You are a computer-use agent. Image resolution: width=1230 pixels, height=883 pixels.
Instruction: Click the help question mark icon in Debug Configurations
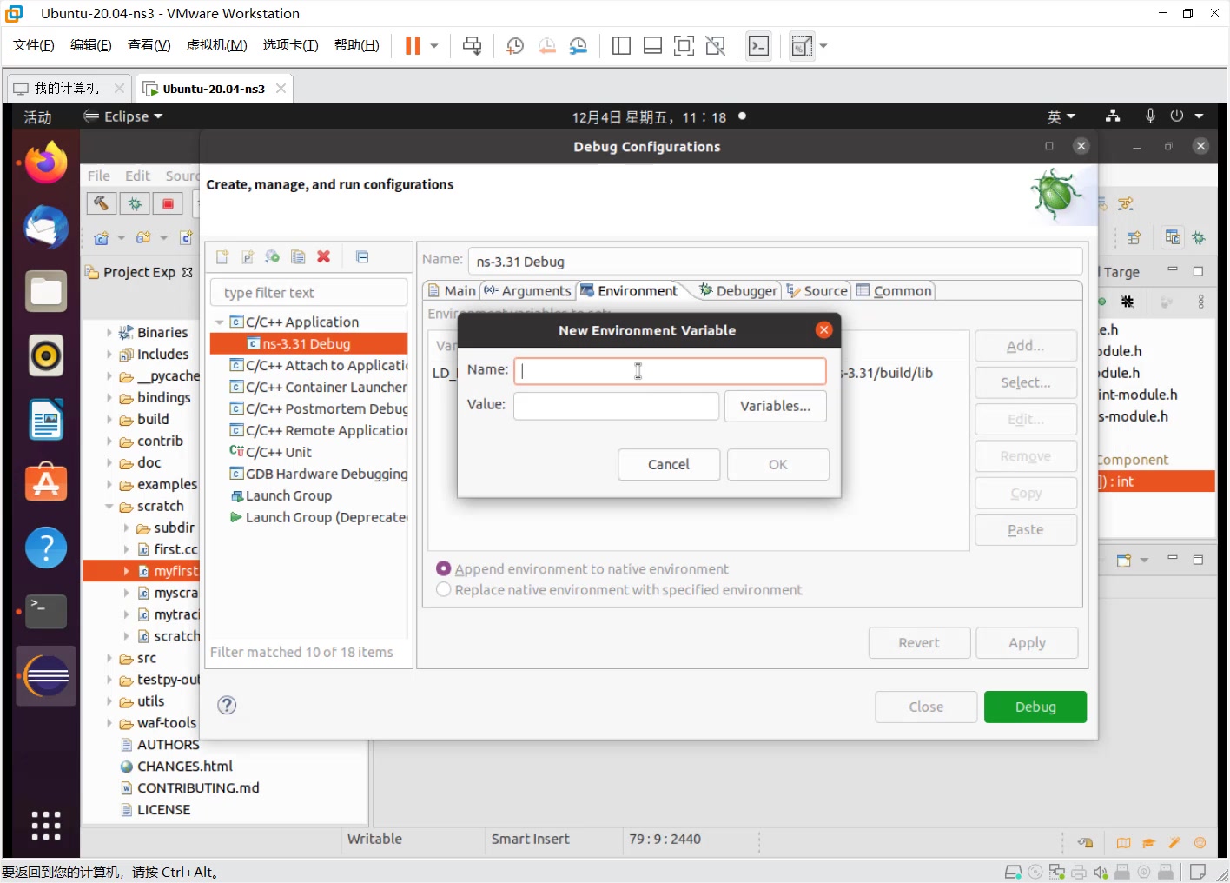click(227, 705)
